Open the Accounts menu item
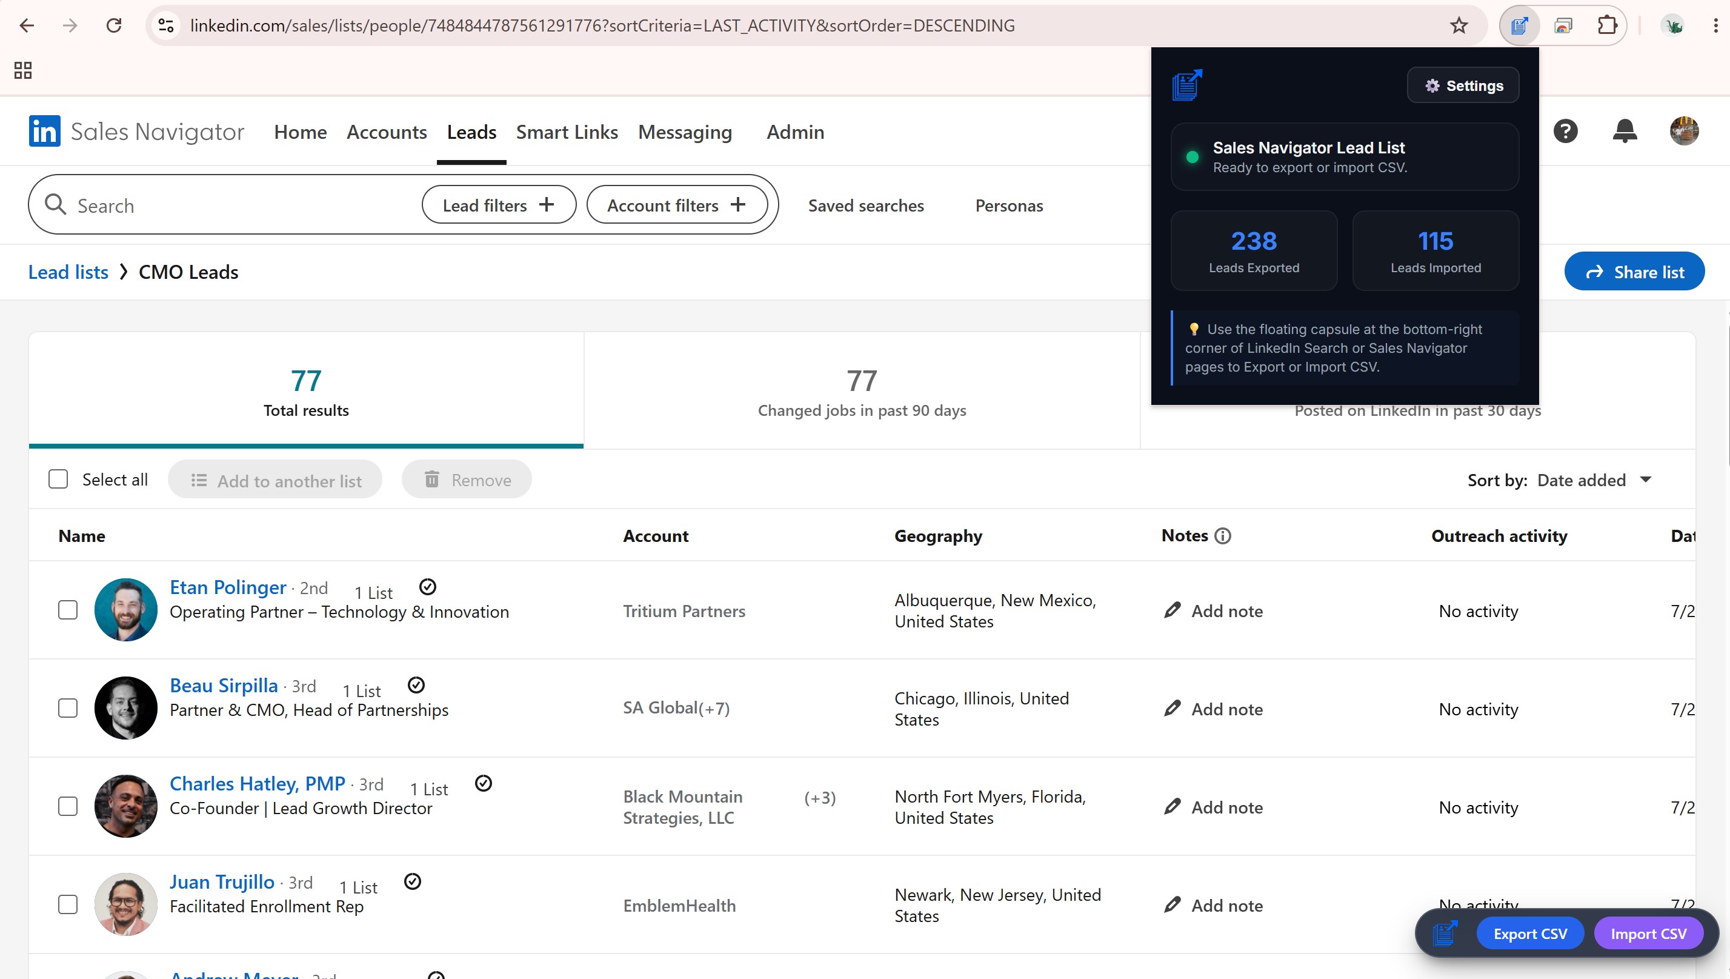 [x=387, y=132]
